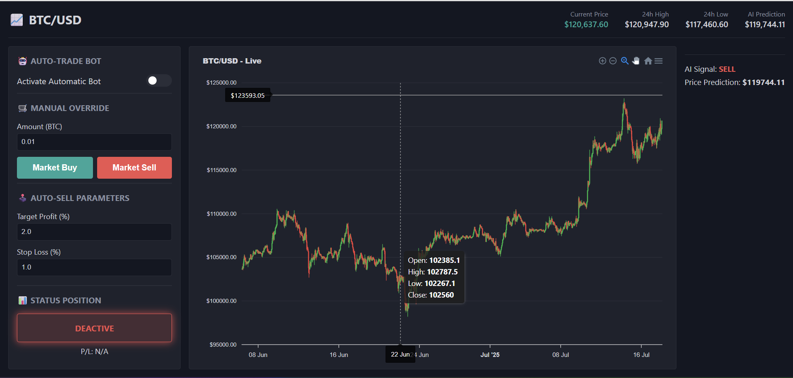Select the magnifier Selection Zoom tool

624,61
